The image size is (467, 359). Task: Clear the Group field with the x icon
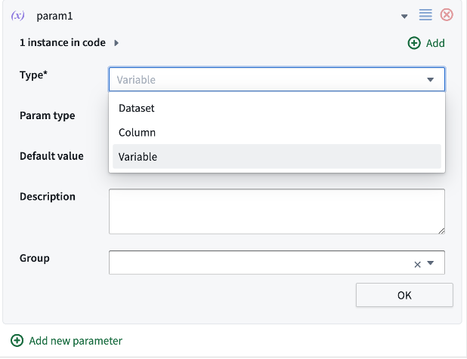point(417,264)
